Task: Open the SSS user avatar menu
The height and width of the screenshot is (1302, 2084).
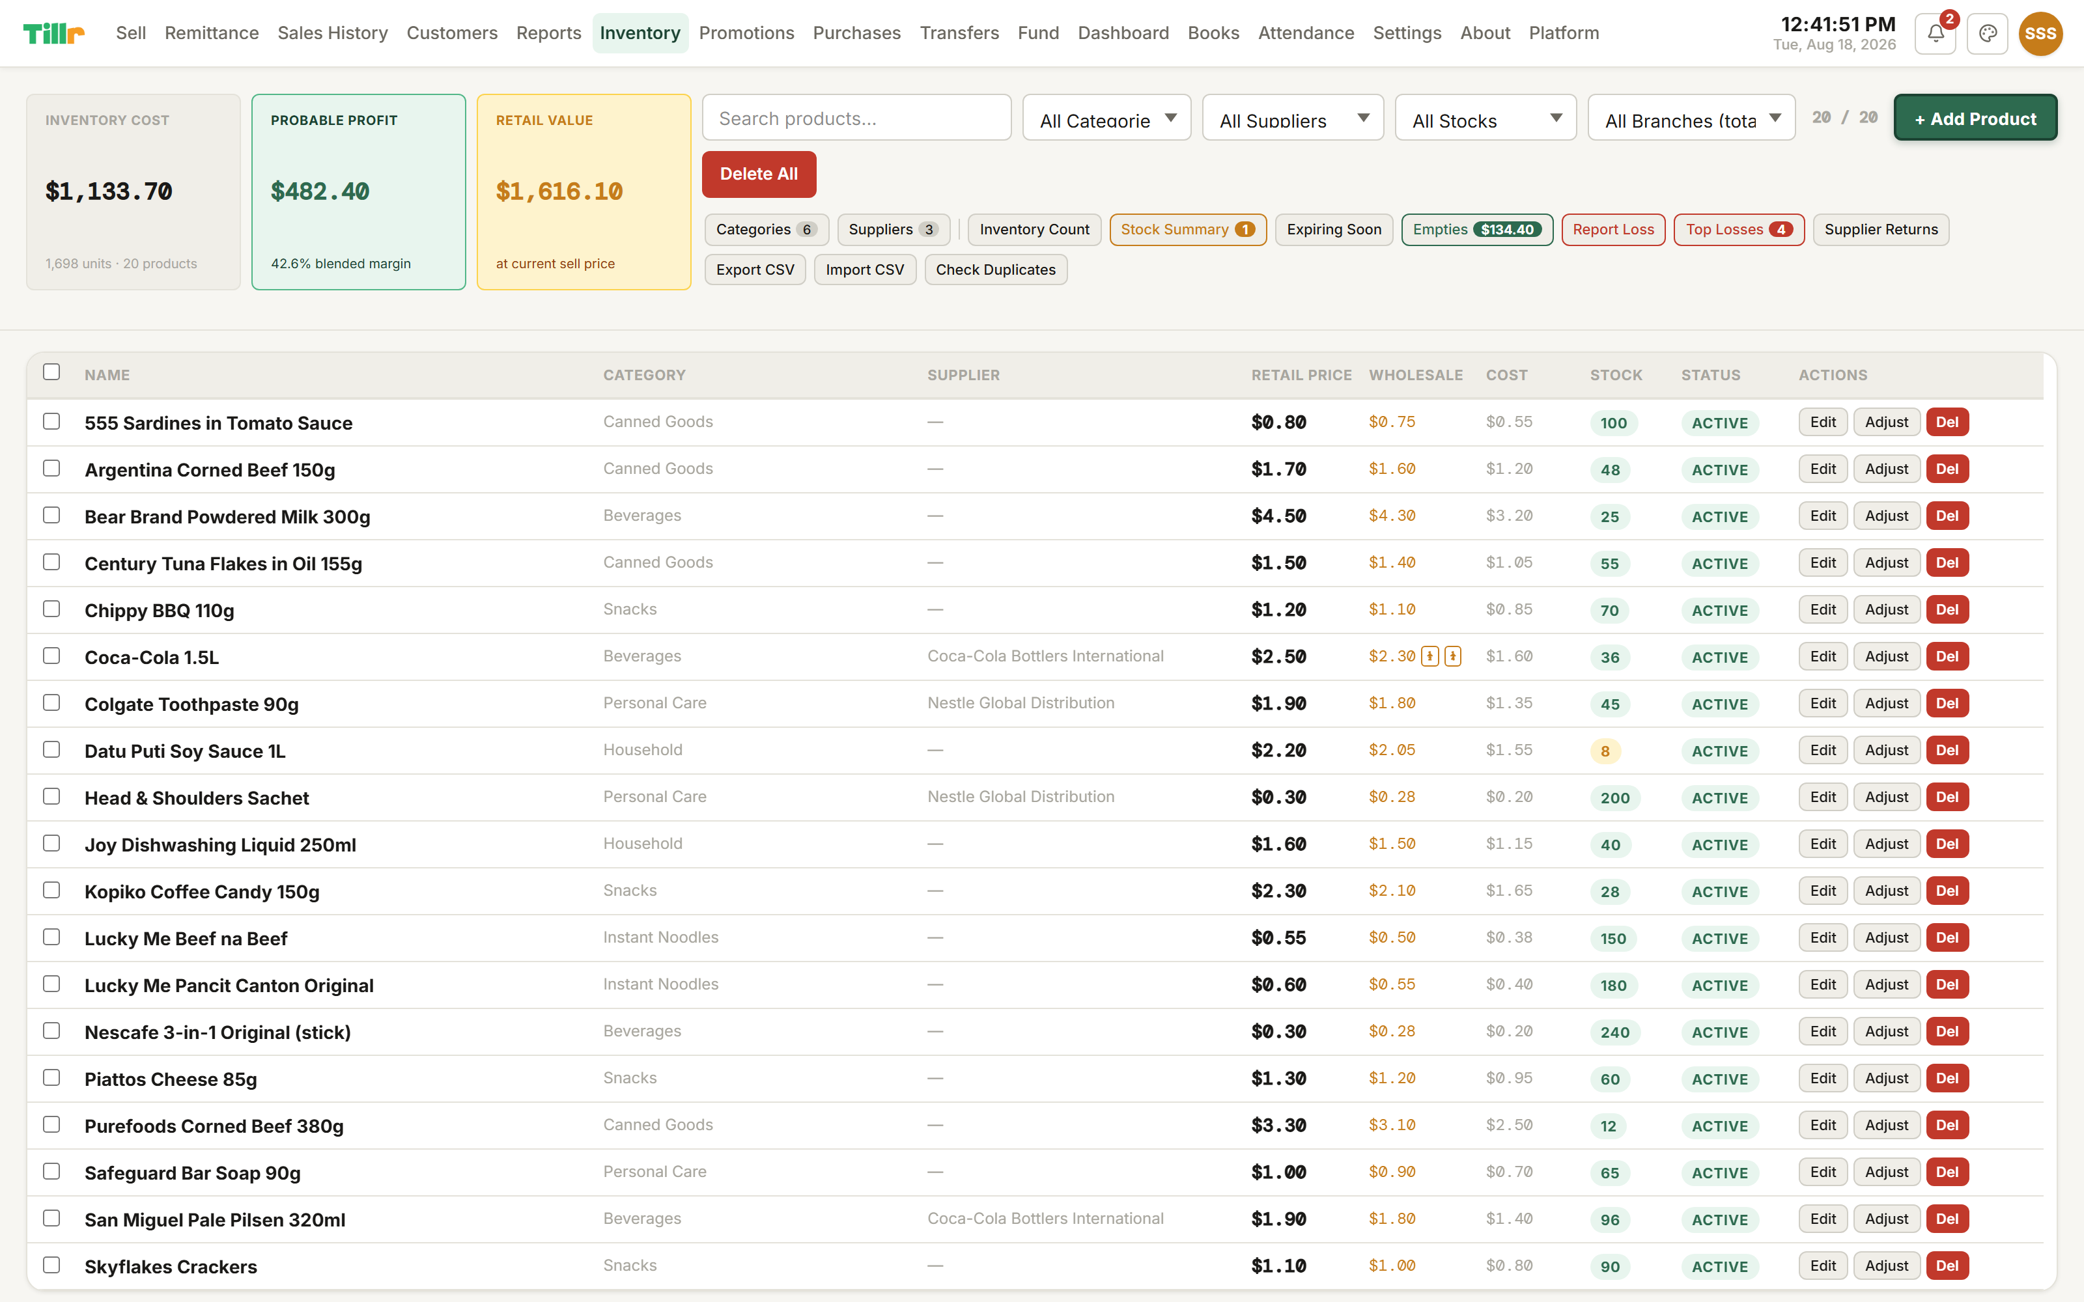Action: 2040,34
